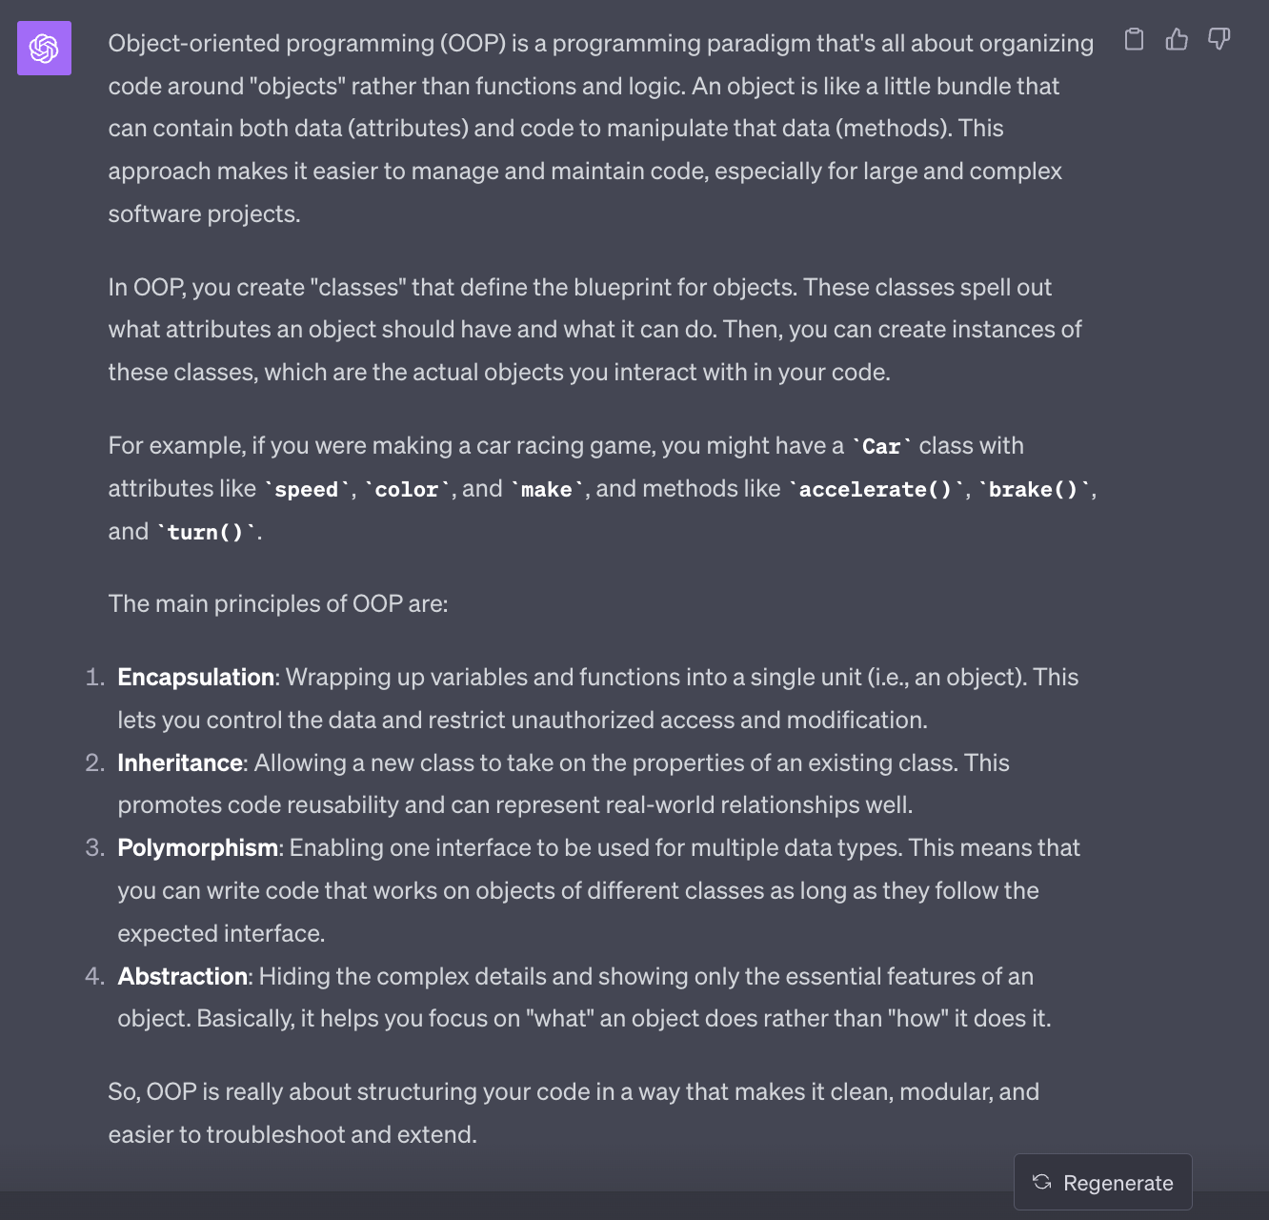Select the bold Inheritance term

pyautogui.click(x=180, y=762)
